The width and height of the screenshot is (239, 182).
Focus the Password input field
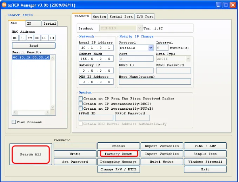(75, 146)
